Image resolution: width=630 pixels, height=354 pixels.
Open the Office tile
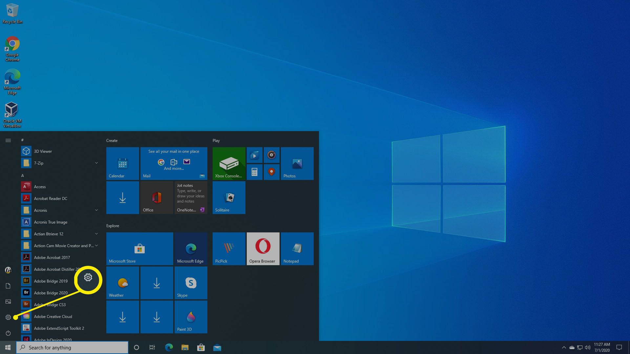pos(157,198)
